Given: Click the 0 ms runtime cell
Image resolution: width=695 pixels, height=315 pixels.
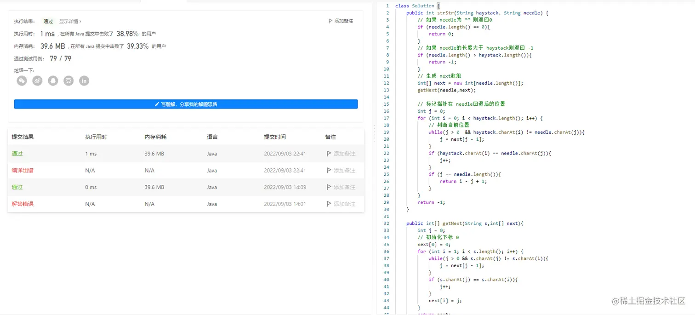Looking at the screenshot, I should 91,187.
